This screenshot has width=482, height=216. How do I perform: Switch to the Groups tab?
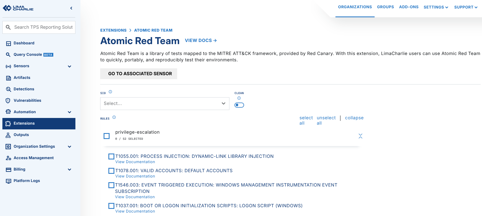[x=385, y=7]
